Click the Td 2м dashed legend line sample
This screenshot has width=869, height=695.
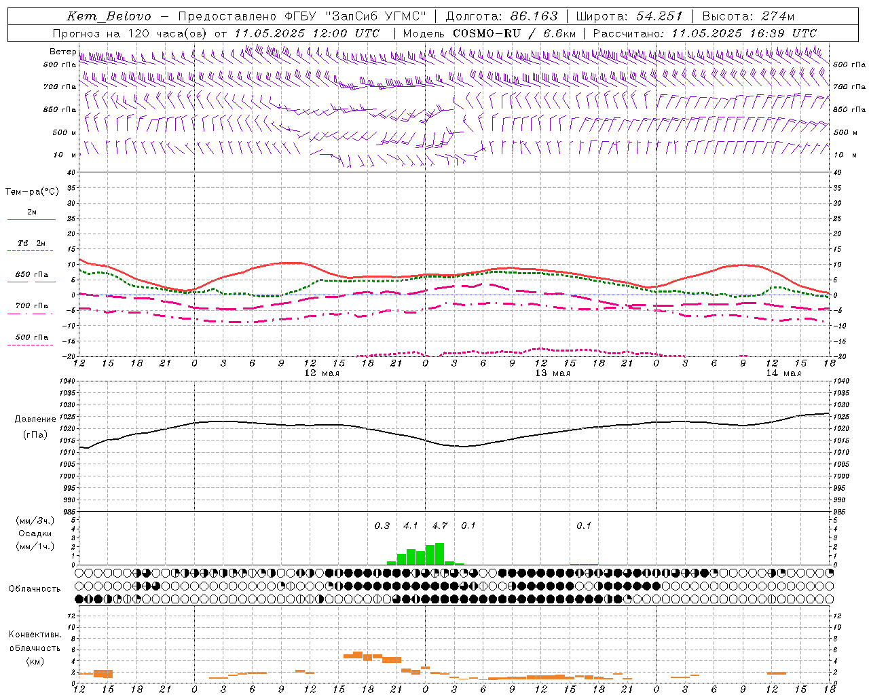[30, 251]
